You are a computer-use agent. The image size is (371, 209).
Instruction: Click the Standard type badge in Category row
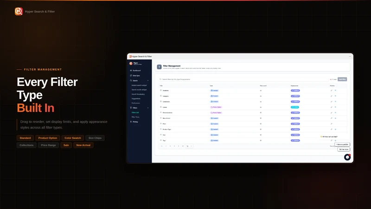point(214,96)
